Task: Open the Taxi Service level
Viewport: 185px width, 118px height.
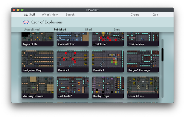Action: pos(143,39)
